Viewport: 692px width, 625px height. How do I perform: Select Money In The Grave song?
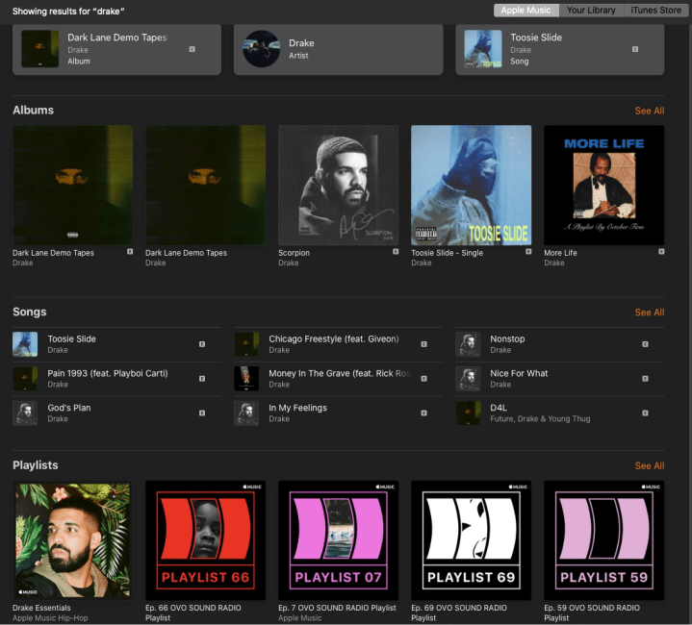[x=338, y=379]
